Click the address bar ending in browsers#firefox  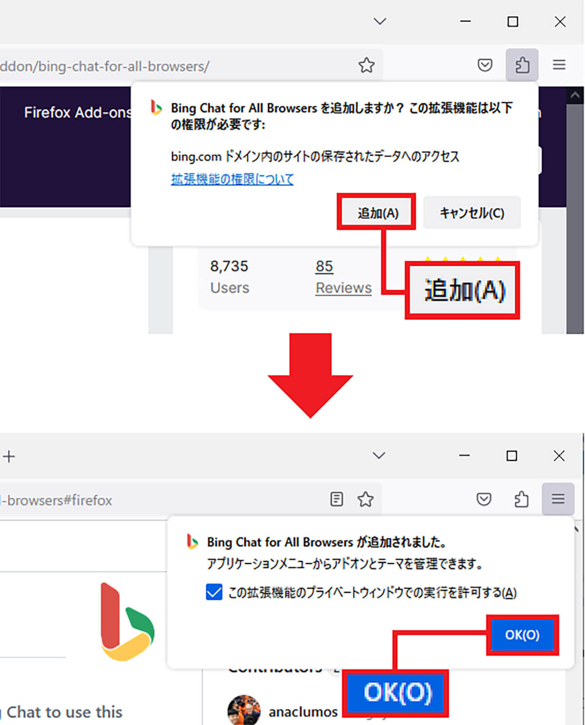(190, 499)
